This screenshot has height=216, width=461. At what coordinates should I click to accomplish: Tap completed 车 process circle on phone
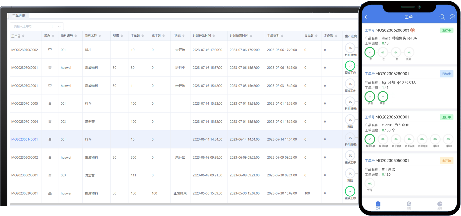(x=370, y=52)
